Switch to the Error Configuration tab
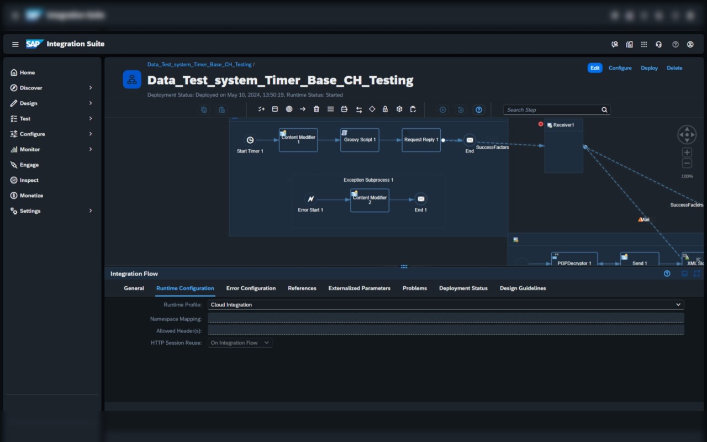707x442 pixels. [x=251, y=288]
